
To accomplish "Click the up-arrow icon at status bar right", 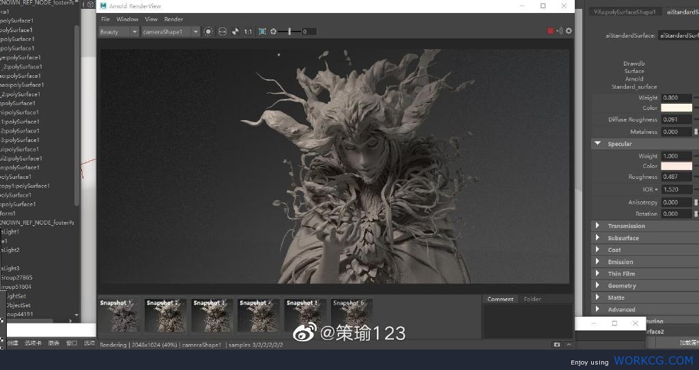I will click(x=569, y=345).
